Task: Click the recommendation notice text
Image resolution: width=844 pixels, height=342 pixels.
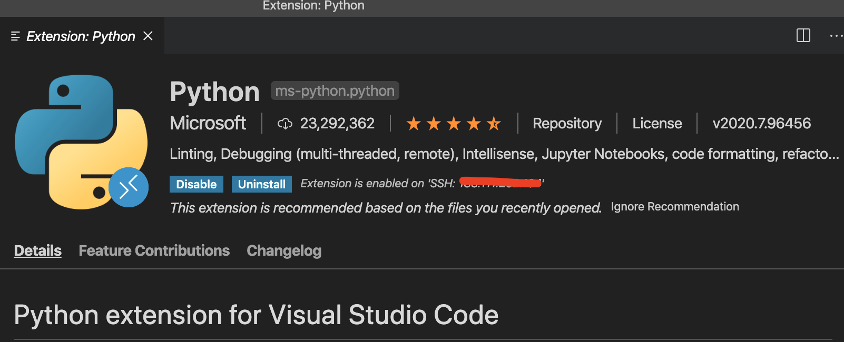Action: (386, 208)
